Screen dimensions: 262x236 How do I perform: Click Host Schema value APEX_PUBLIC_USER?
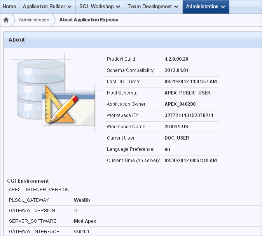(x=188, y=93)
